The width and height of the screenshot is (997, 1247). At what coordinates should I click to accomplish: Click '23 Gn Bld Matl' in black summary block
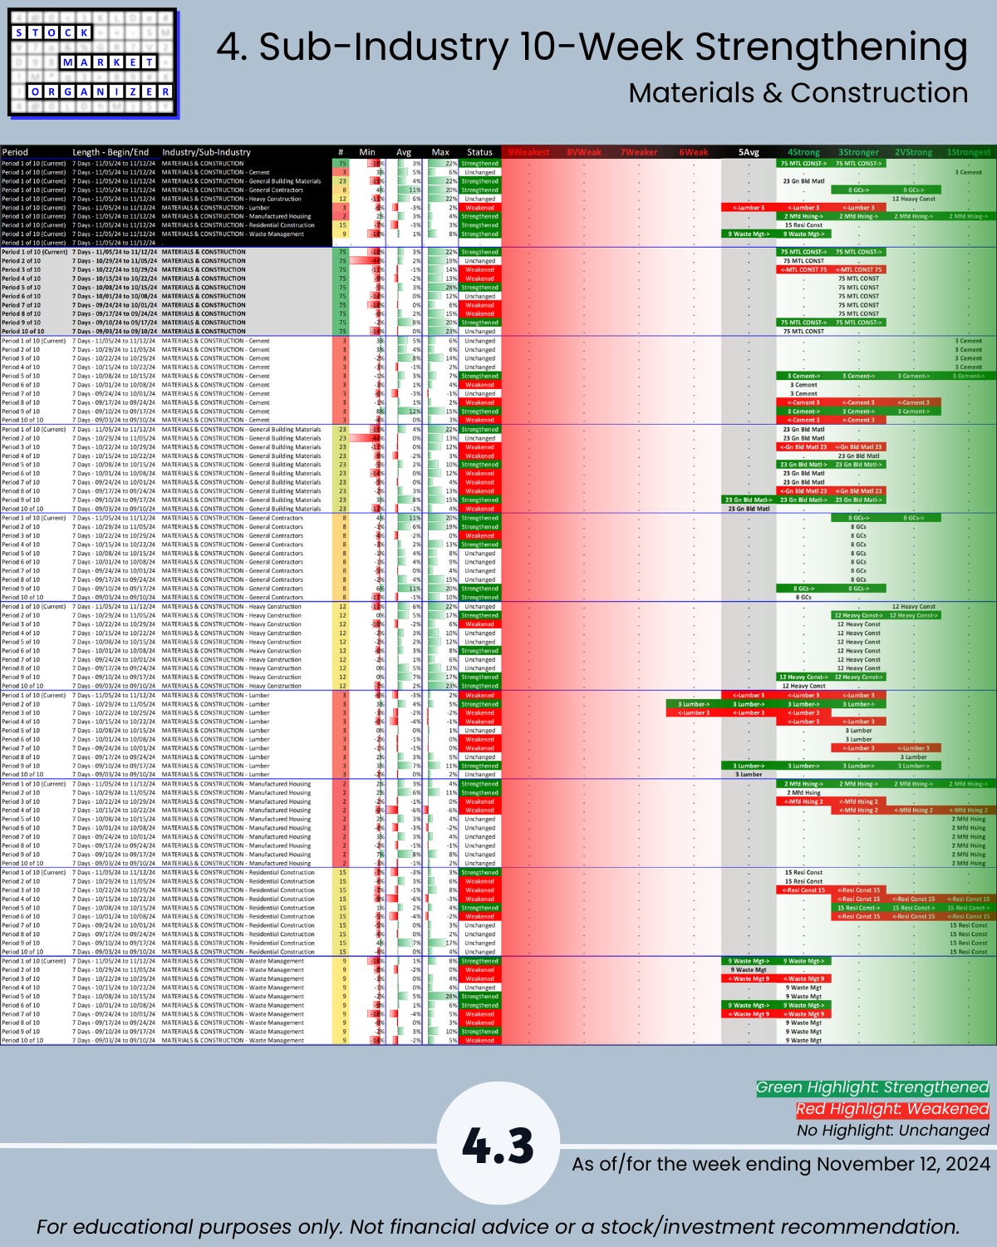[803, 181]
